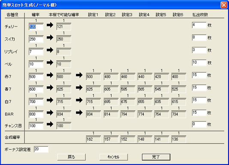Click 白7 設定4 value 655
Screen dimensions: 229x165
pyautogui.click(x=145, y=102)
